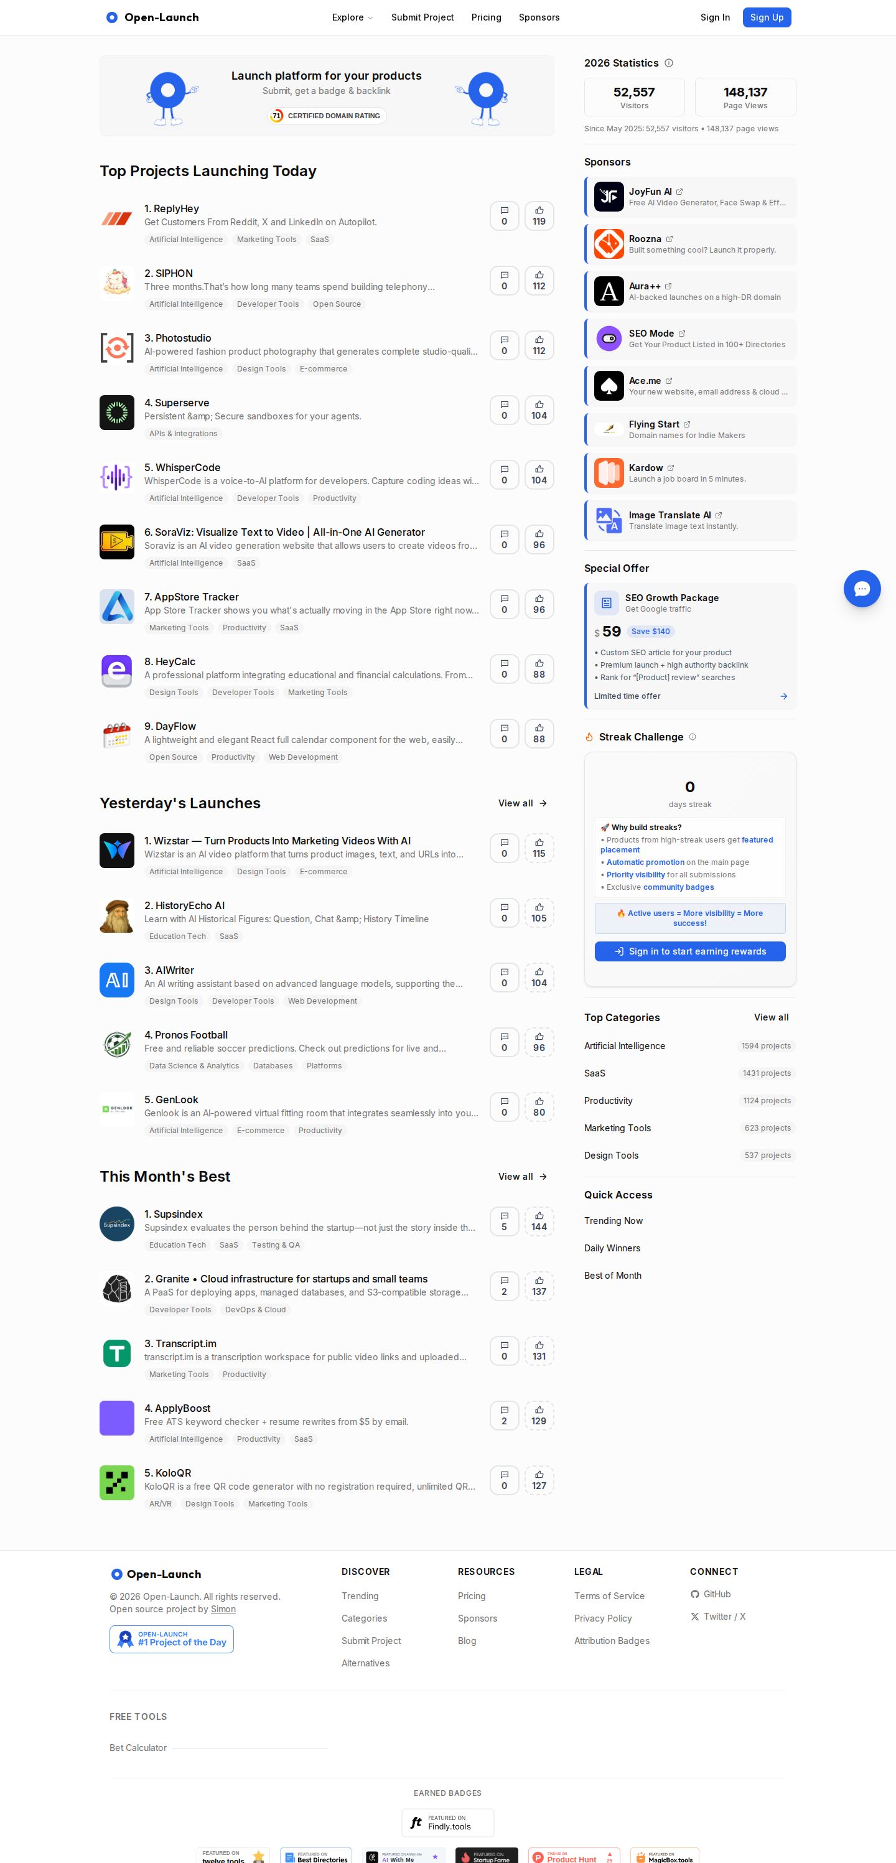Click the HeyCalc project icon
896x1863 pixels.
[x=116, y=671]
